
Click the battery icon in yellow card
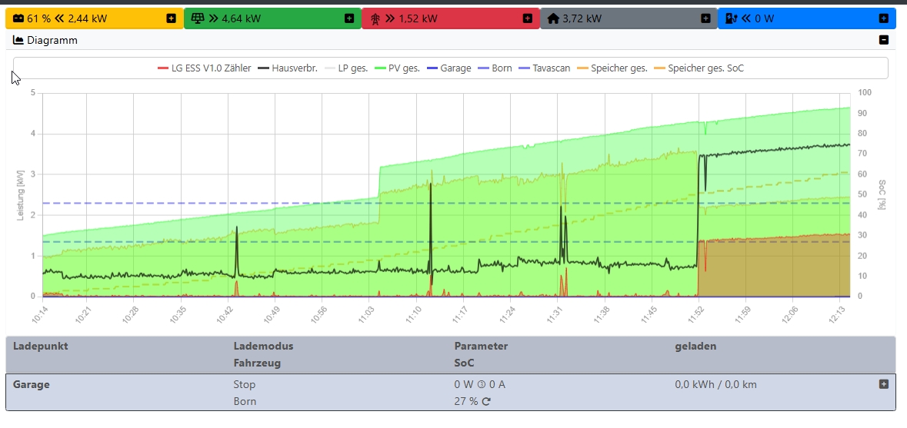(19, 18)
